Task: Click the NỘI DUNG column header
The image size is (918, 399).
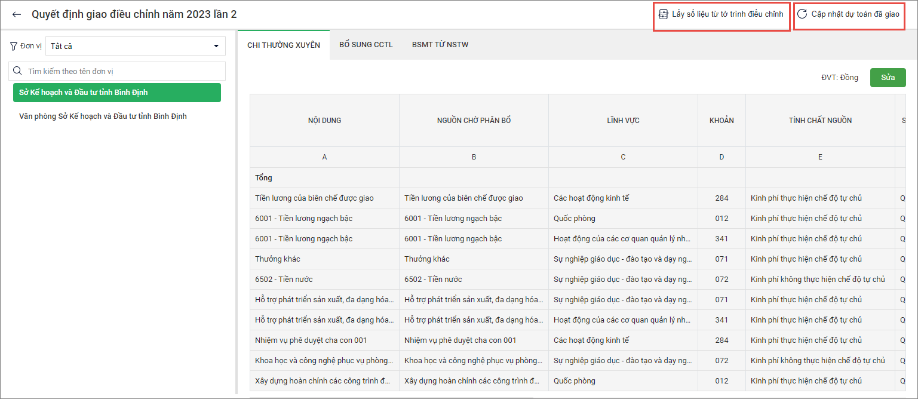Action: 324,121
